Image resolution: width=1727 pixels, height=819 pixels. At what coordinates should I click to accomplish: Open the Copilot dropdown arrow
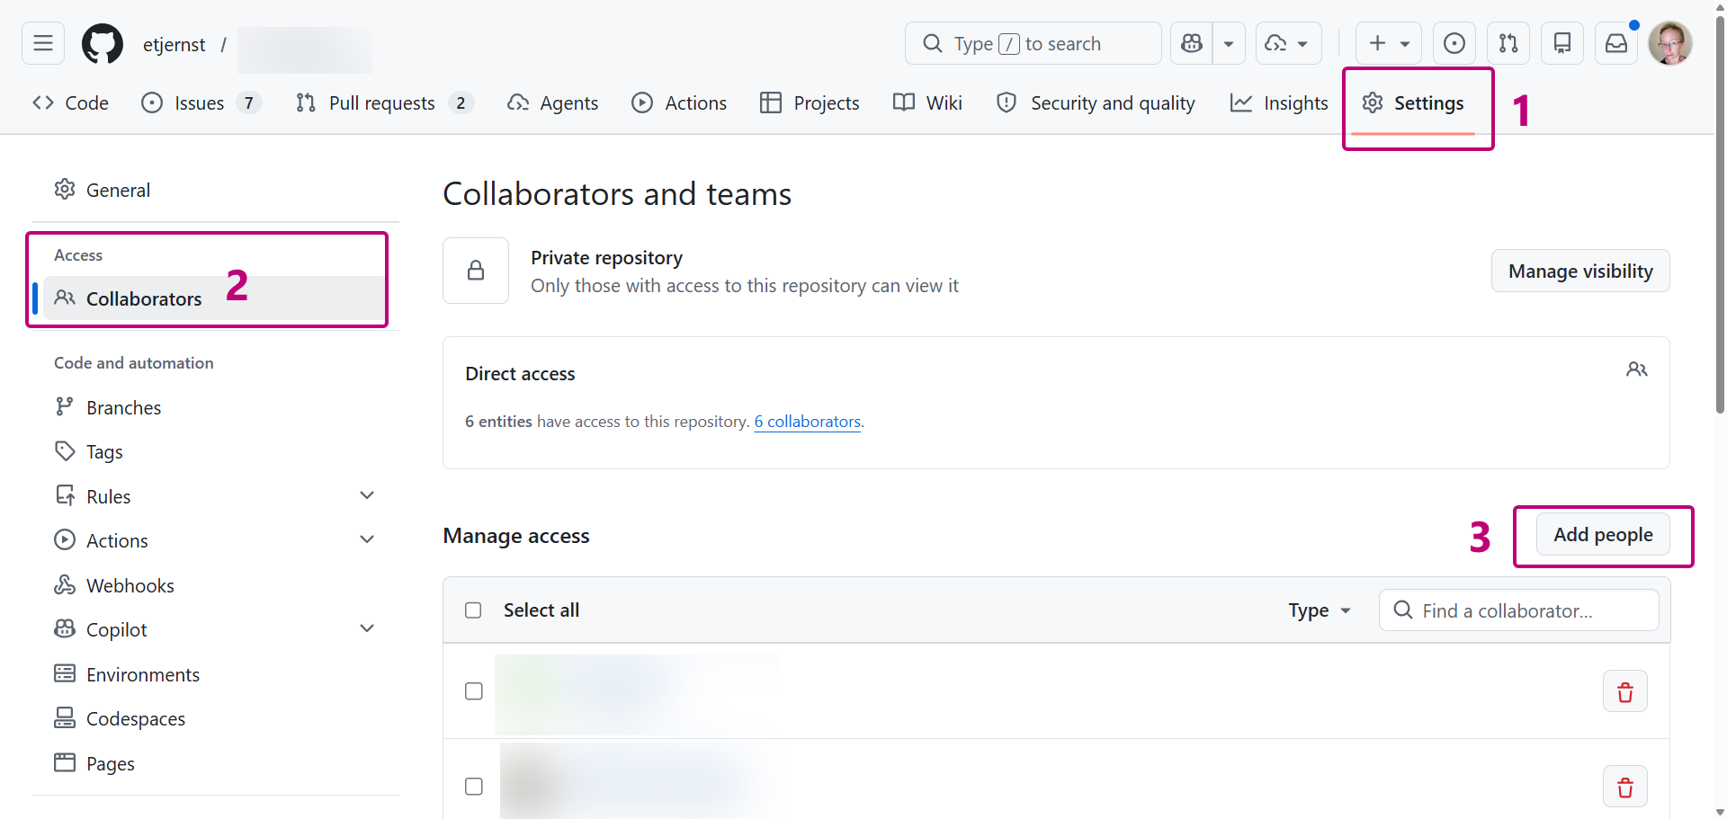click(1229, 43)
